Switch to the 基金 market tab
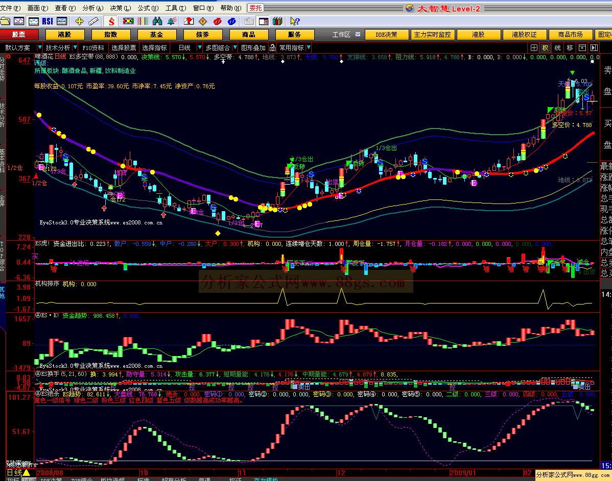This screenshot has height=481, width=612. (156, 35)
